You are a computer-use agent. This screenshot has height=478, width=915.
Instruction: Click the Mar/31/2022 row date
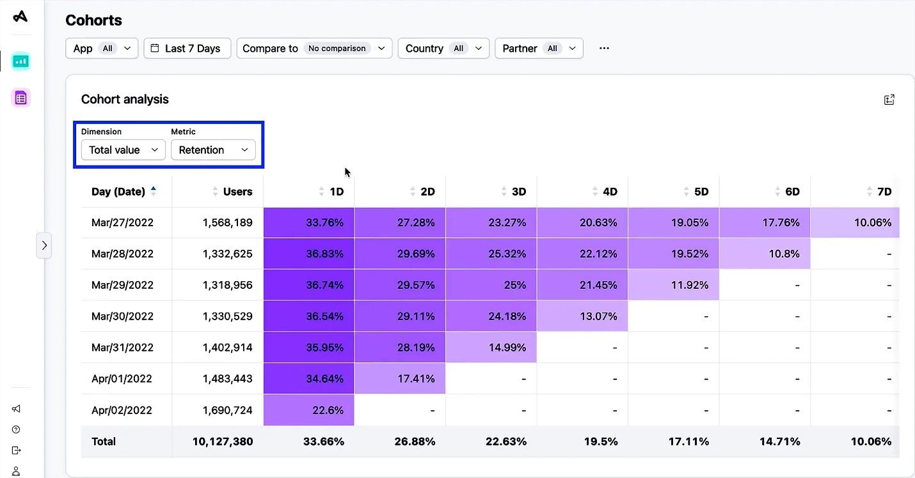(x=122, y=348)
